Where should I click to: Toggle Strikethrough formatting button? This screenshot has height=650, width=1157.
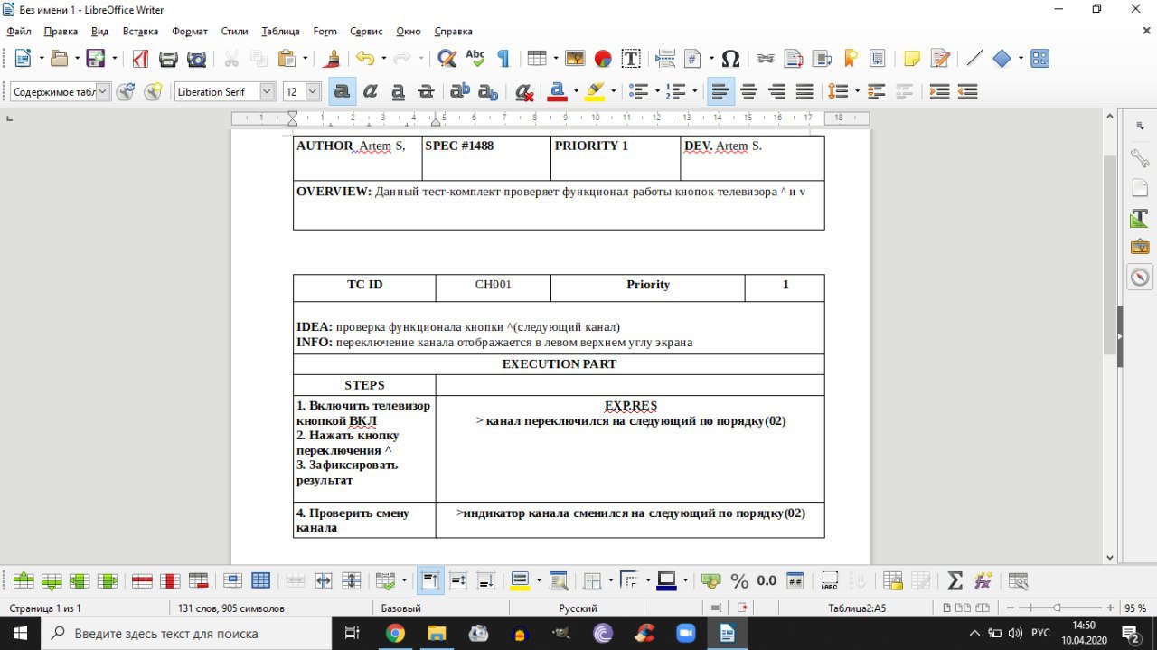426,91
